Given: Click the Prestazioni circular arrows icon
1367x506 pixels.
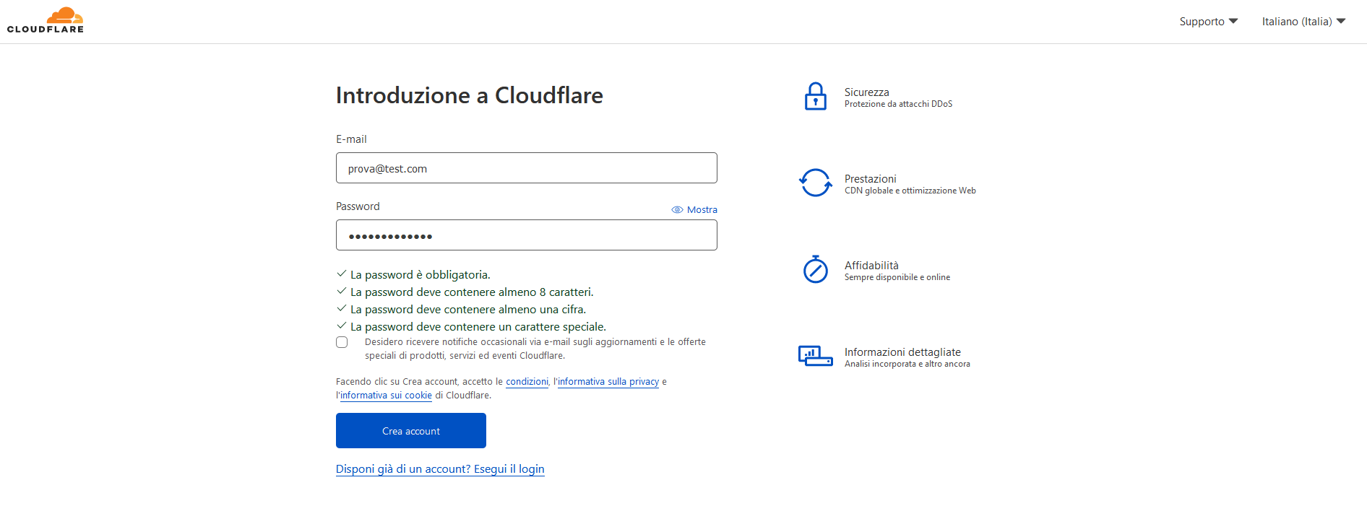Looking at the screenshot, I should 815,183.
